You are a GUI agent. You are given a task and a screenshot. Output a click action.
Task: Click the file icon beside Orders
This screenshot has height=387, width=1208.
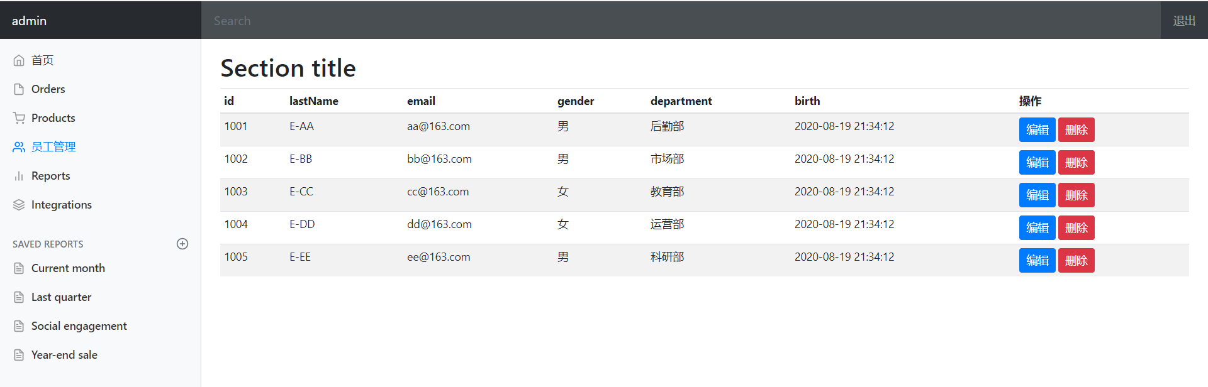coord(19,89)
